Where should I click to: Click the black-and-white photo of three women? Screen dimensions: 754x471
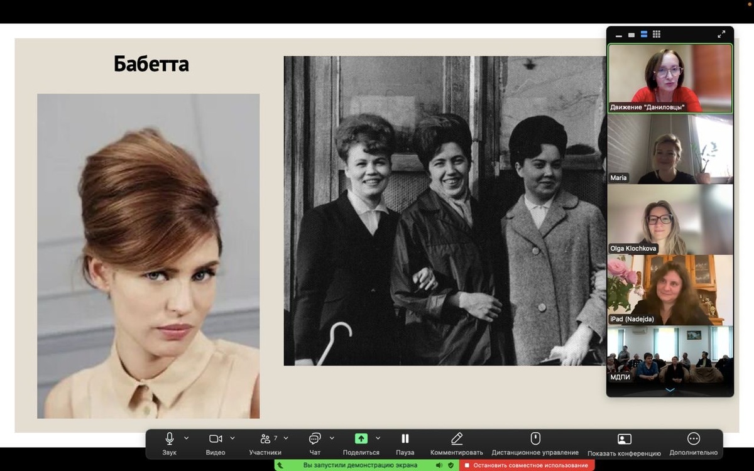445,211
